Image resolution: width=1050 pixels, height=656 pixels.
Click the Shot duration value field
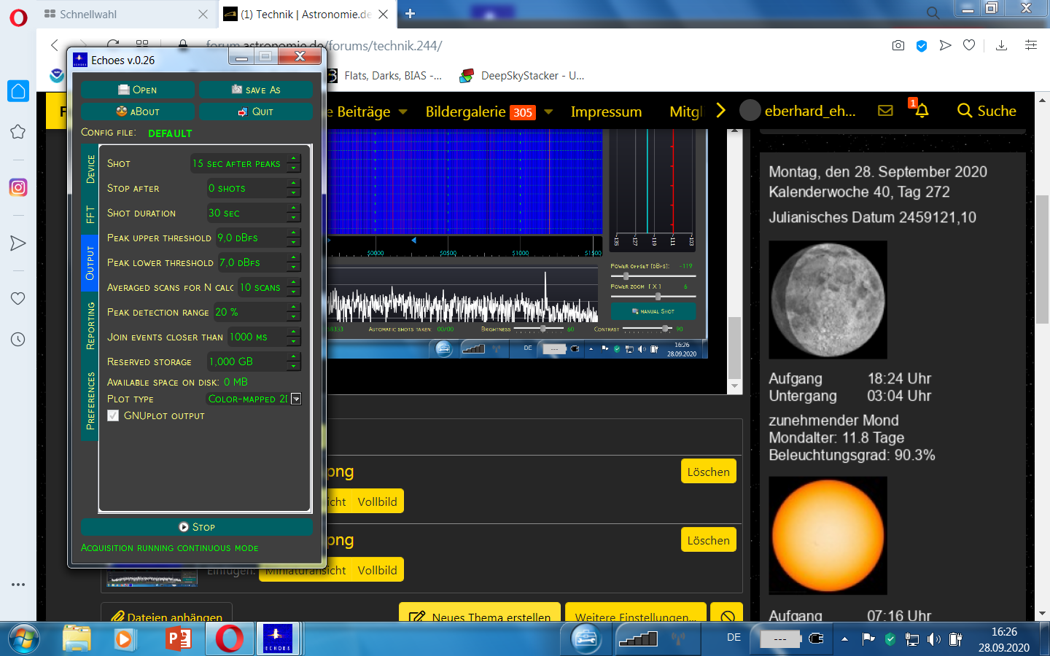coord(254,213)
